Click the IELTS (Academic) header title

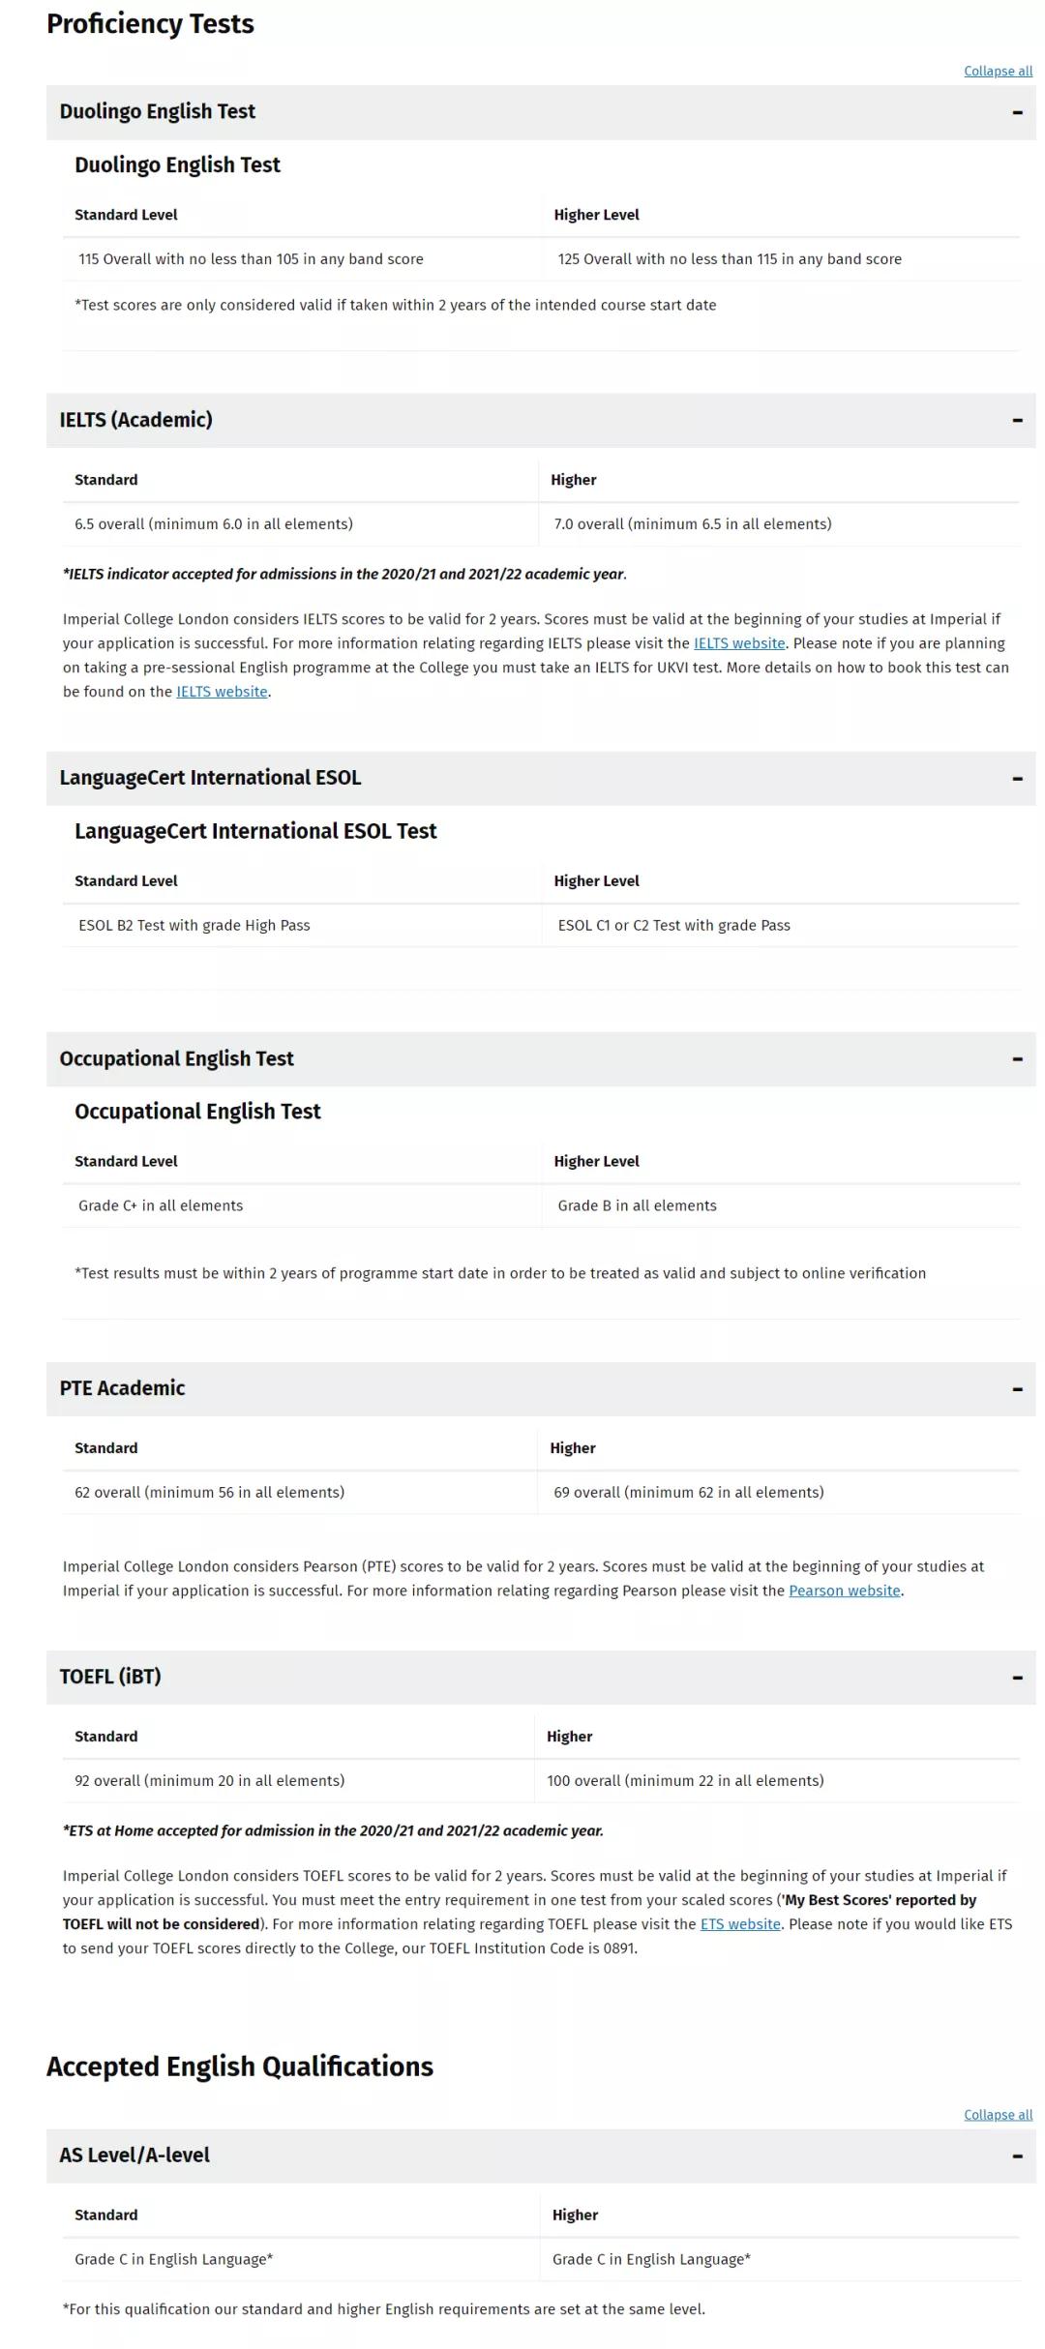click(x=135, y=420)
